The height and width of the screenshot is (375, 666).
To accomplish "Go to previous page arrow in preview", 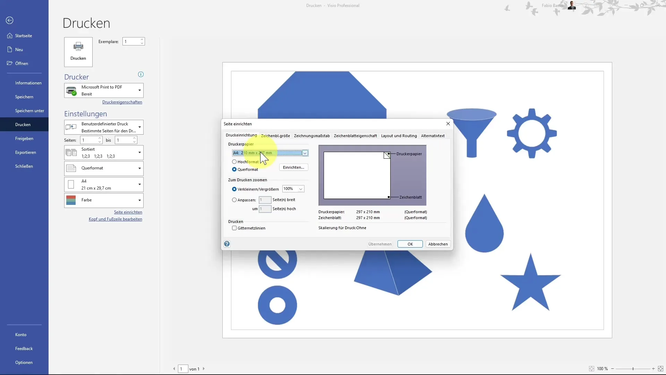I will click(x=174, y=369).
